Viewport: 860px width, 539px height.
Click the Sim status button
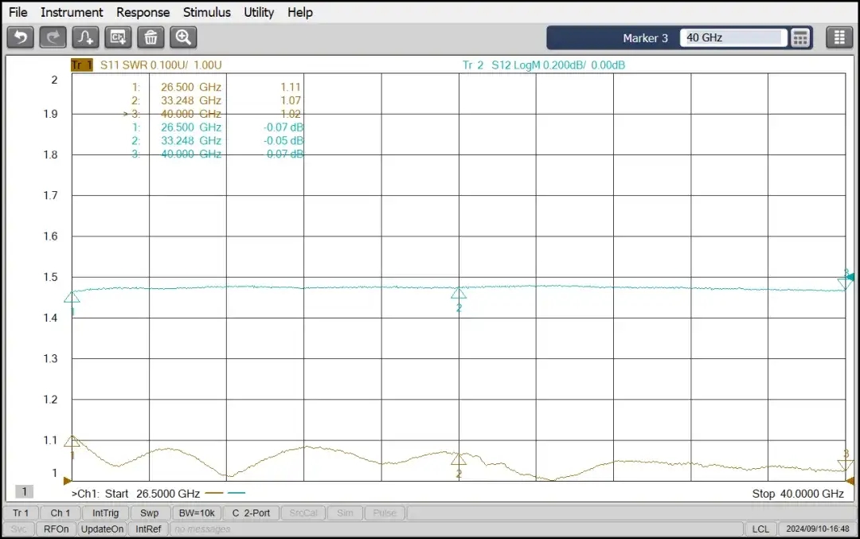click(x=345, y=513)
